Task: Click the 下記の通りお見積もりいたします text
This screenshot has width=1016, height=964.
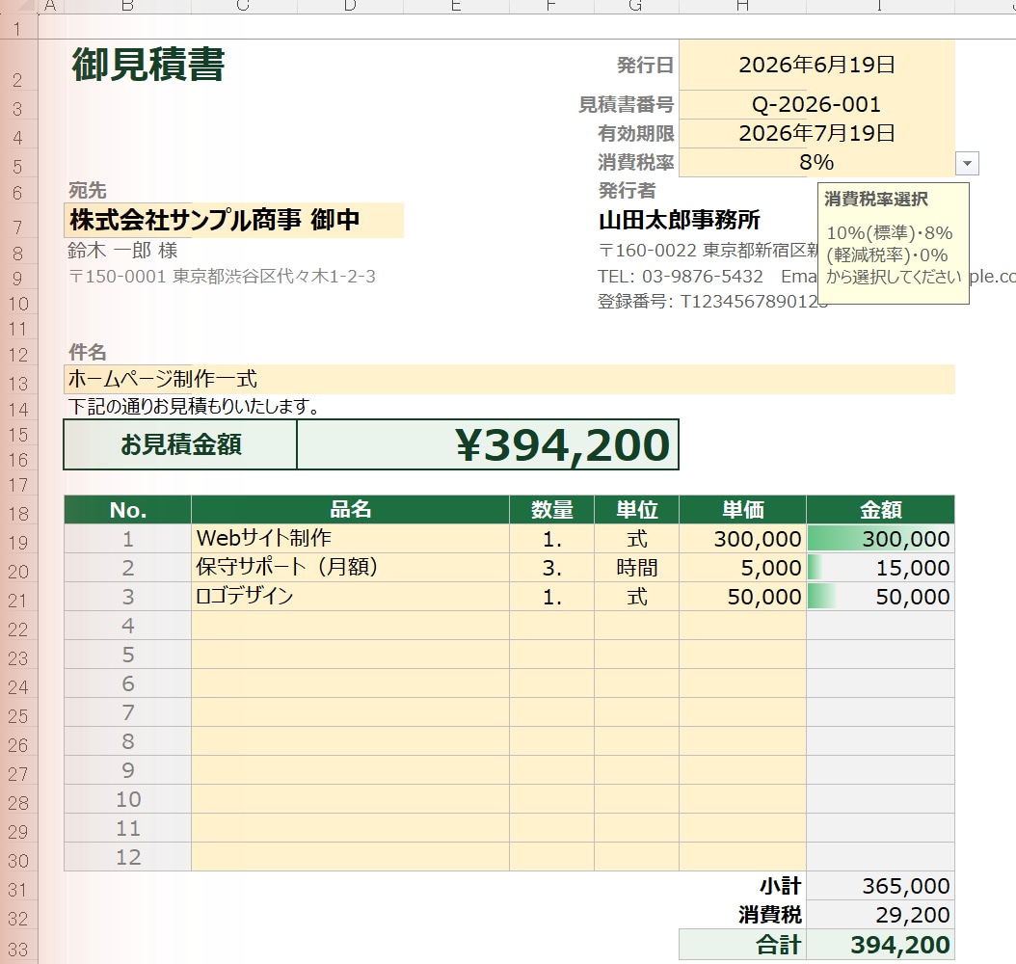Action: (x=194, y=407)
